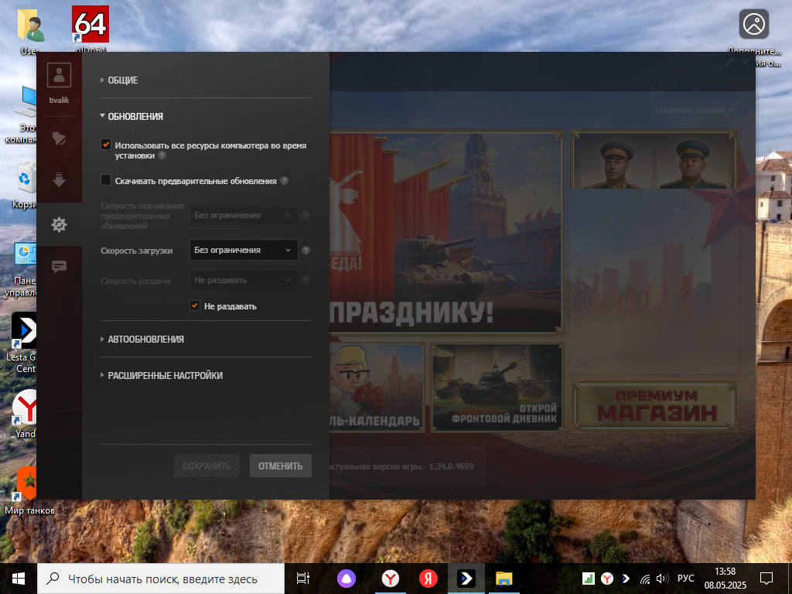792x594 pixels.
Task: Click help icon beside preliminary download speed dropdown
Action: (306, 215)
